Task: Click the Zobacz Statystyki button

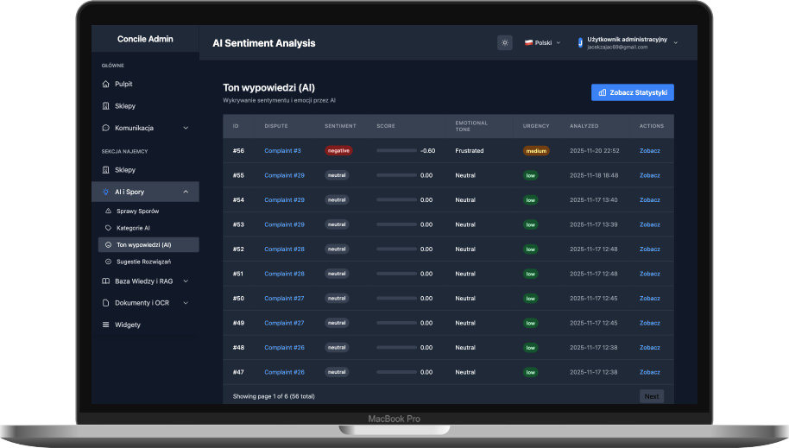Action: click(x=633, y=92)
